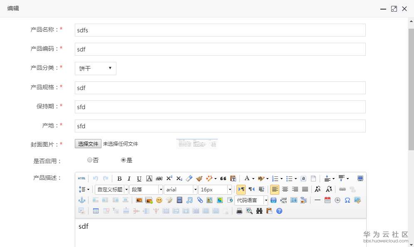
Task: Click the paste as plain text icon
Action: [x=233, y=179]
